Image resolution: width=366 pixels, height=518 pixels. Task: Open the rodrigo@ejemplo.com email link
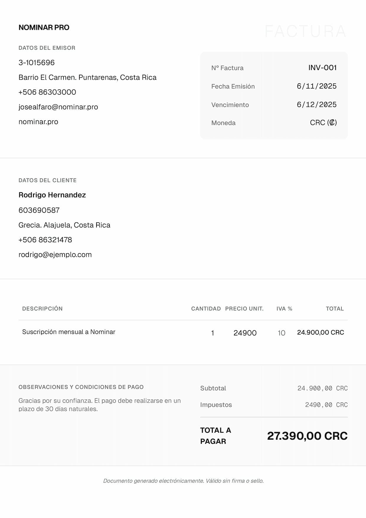(x=55, y=255)
